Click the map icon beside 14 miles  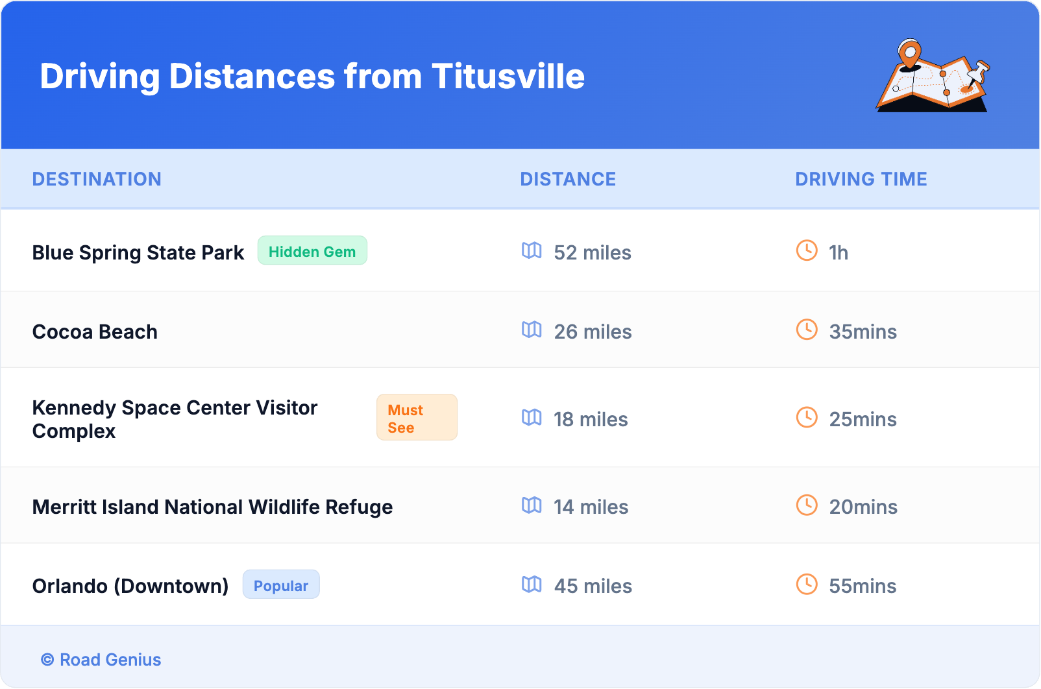point(532,505)
